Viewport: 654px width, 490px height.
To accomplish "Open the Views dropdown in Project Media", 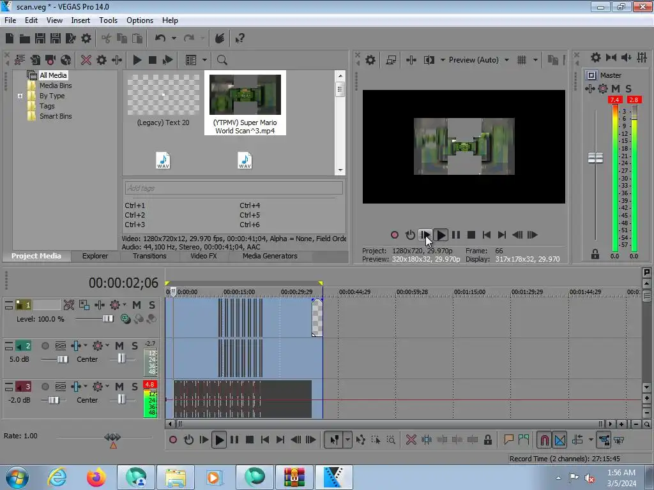I will tap(204, 60).
